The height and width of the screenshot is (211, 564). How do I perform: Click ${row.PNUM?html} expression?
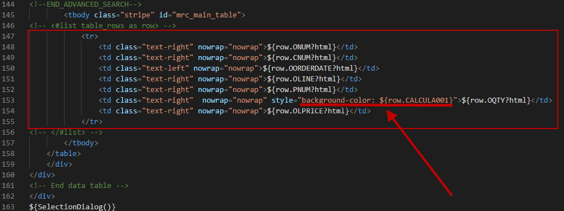pos(302,89)
